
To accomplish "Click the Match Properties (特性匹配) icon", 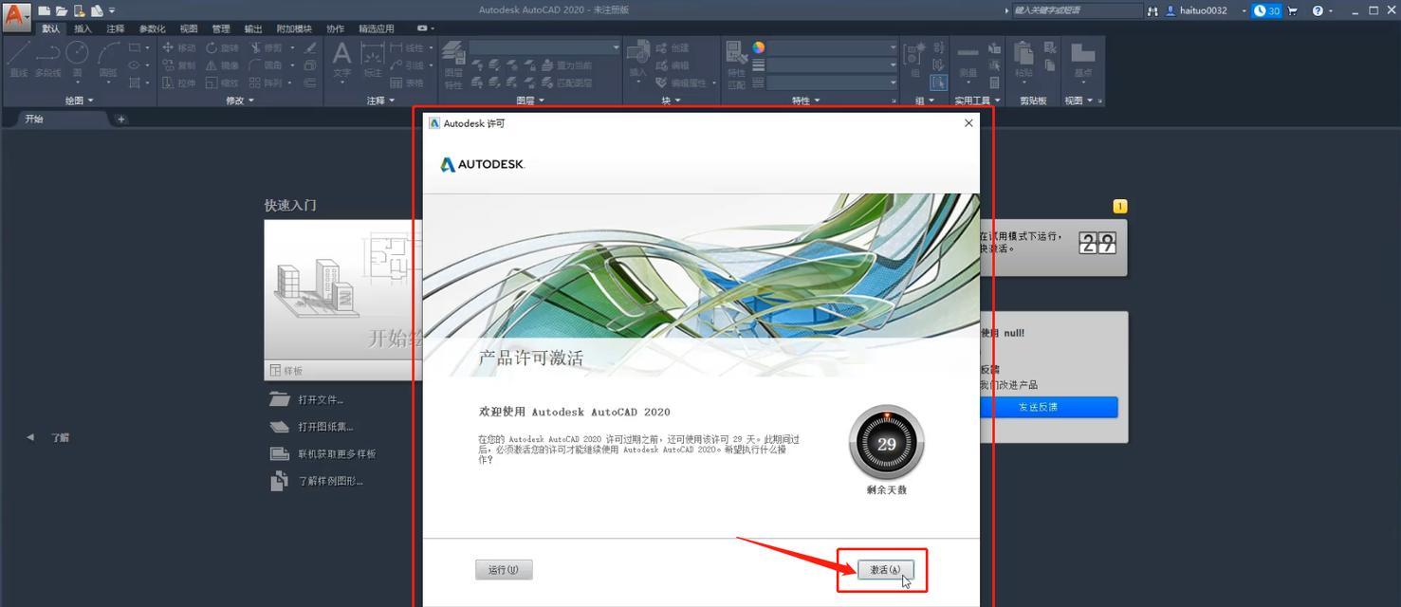I will tap(736, 64).
